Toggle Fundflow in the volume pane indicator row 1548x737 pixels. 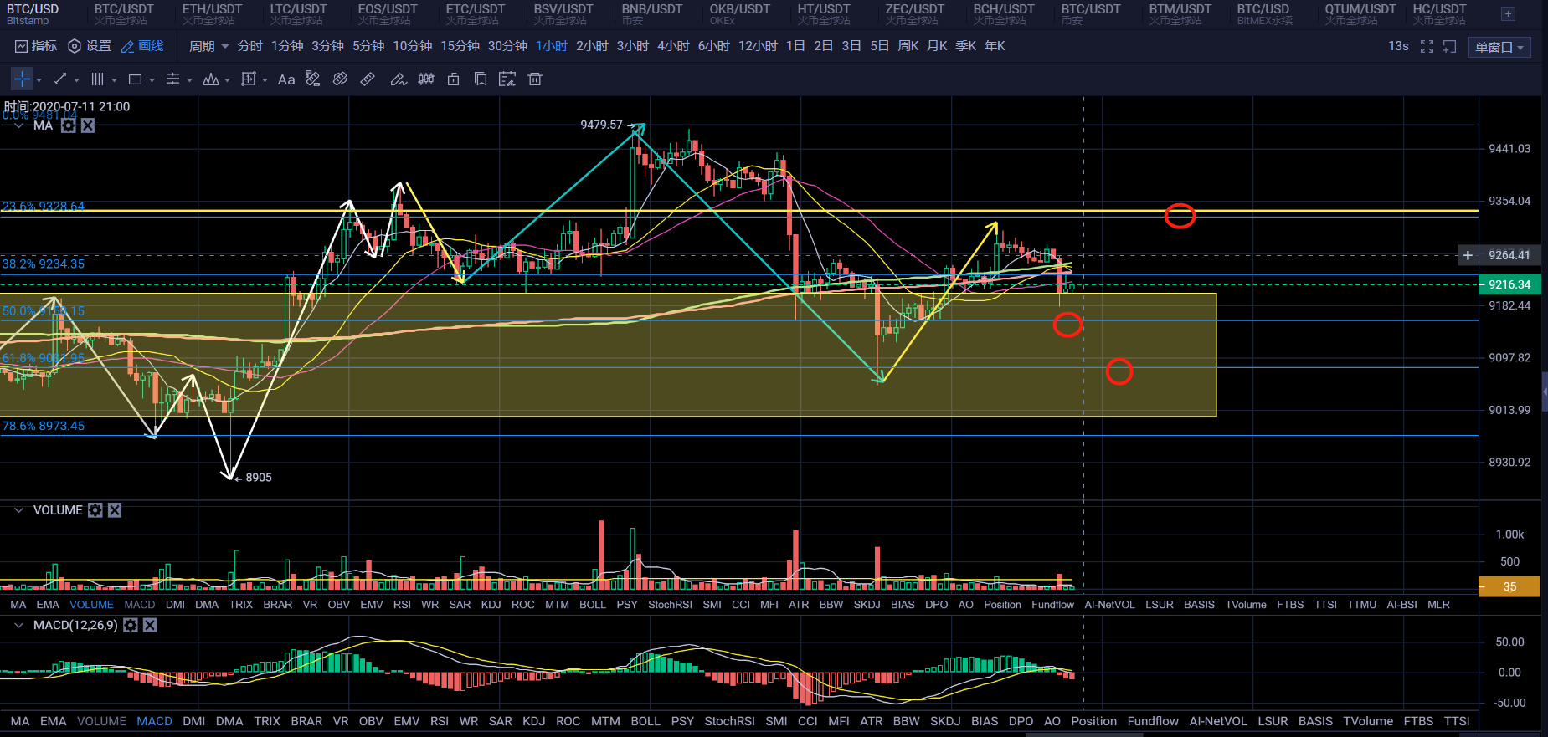1052,605
